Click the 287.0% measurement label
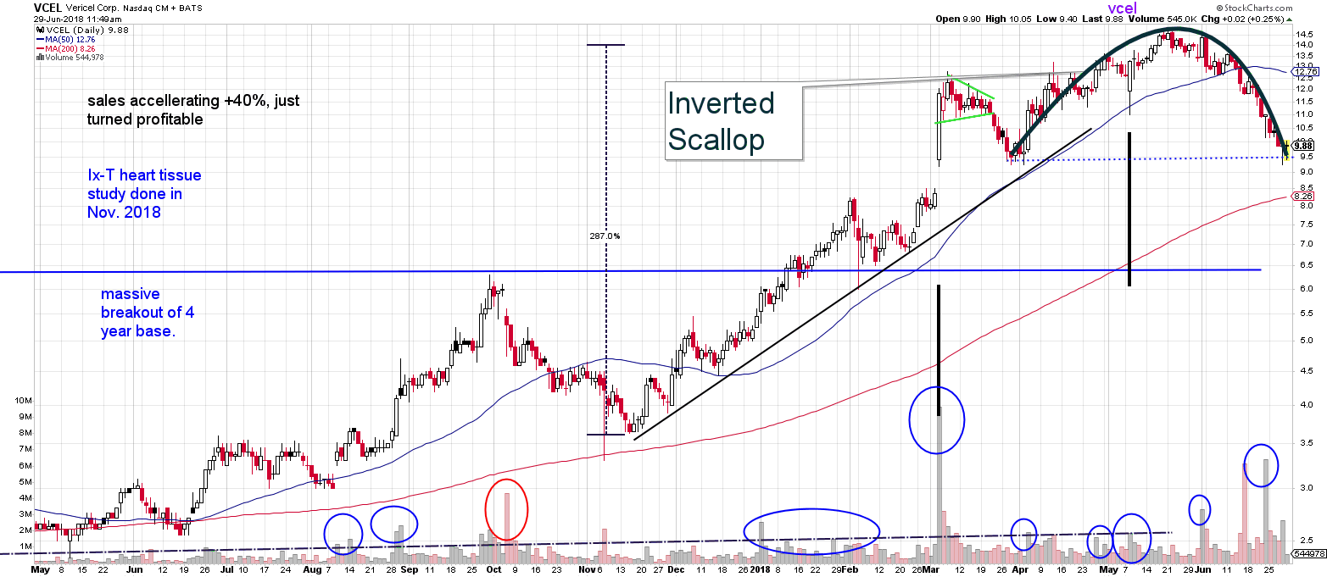This screenshot has width=1327, height=577. [x=605, y=236]
